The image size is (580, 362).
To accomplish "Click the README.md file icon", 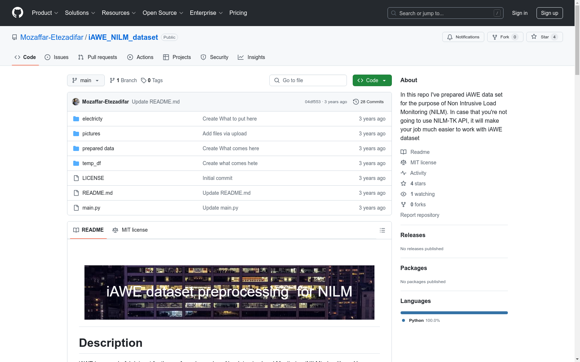I will [76, 193].
